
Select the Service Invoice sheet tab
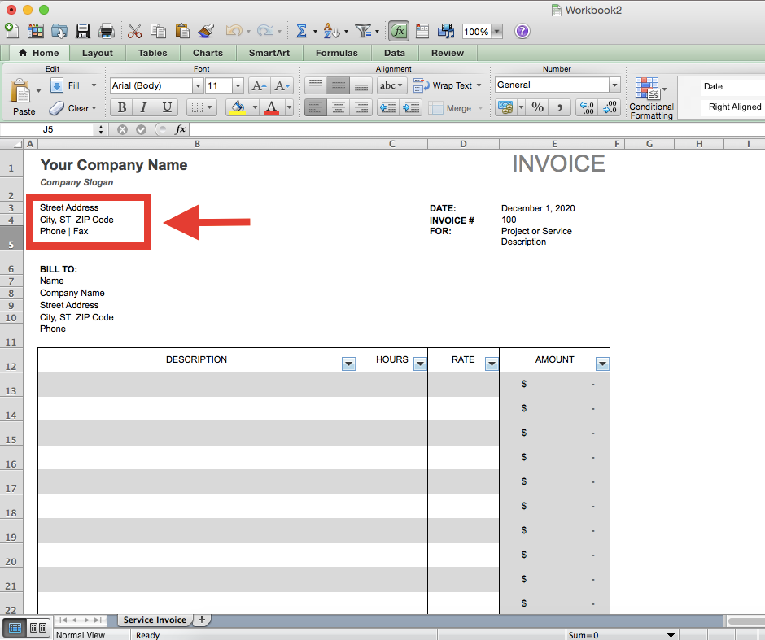coord(155,620)
